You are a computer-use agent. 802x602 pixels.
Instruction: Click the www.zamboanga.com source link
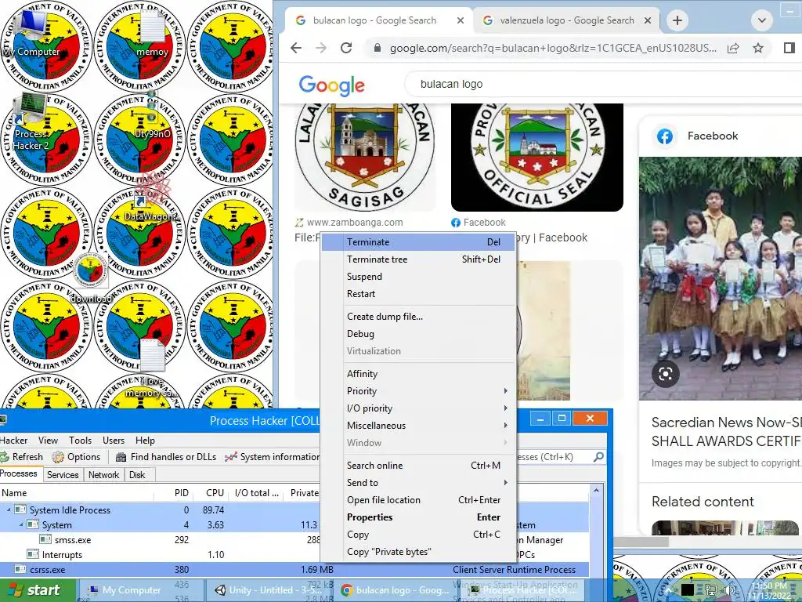[355, 223]
